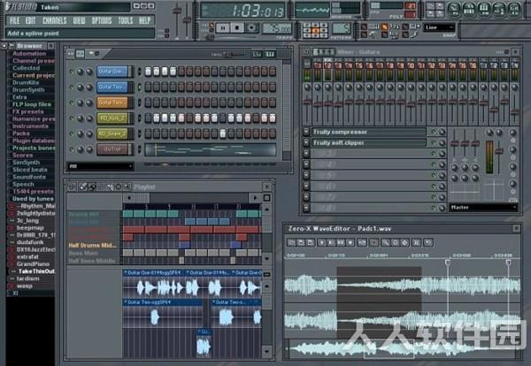The height and width of the screenshot is (366, 531).
Task: Toggle first step of orange Guitar channel row
Action: [149, 103]
